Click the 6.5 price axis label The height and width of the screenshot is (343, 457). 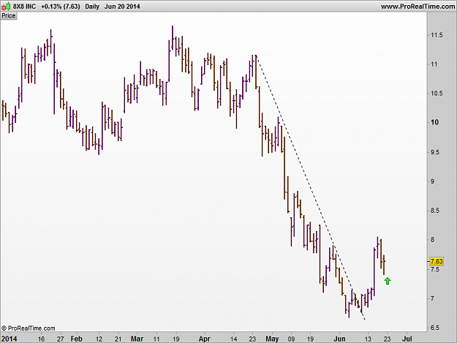pyautogui.click(x=434, y=328)
